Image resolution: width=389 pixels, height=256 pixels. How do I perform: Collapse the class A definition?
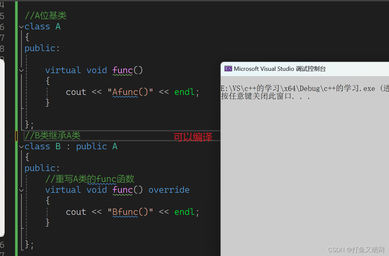tap(21, 27)
